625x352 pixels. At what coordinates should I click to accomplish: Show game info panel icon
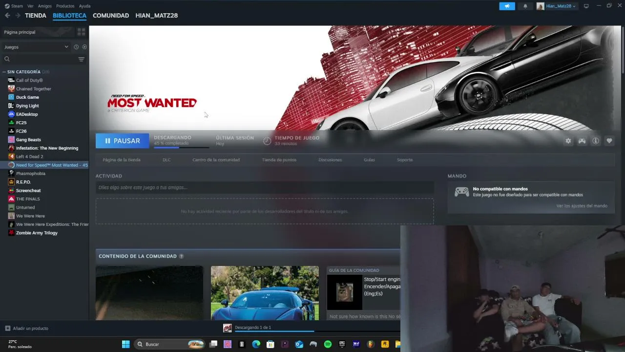coord(596,141)
